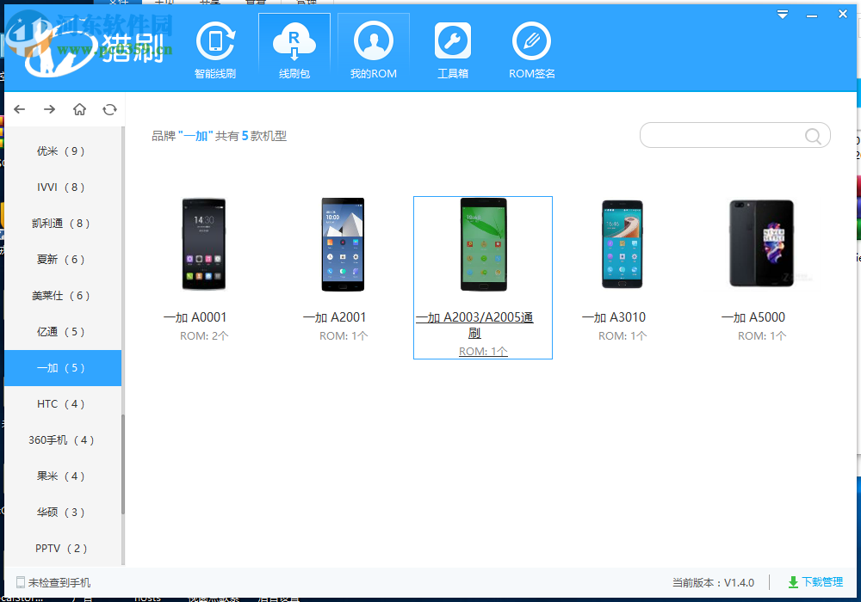Open the 一加 A5000 phone thumbnail
The width and height of the screenshot is (861, 602).
click(762, 243)
